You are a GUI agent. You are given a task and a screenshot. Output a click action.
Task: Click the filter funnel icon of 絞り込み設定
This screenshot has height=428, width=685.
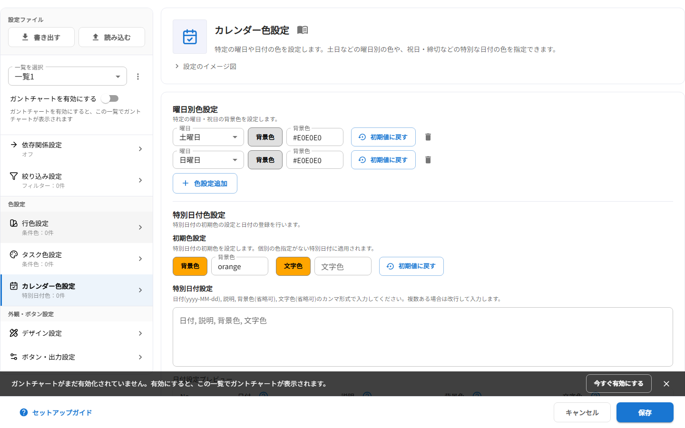tap(14, 176)
